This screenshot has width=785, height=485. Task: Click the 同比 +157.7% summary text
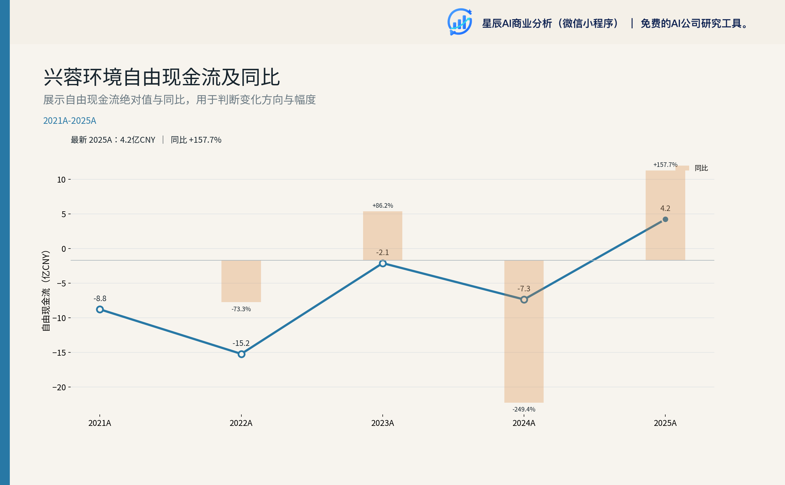(196, 140)
